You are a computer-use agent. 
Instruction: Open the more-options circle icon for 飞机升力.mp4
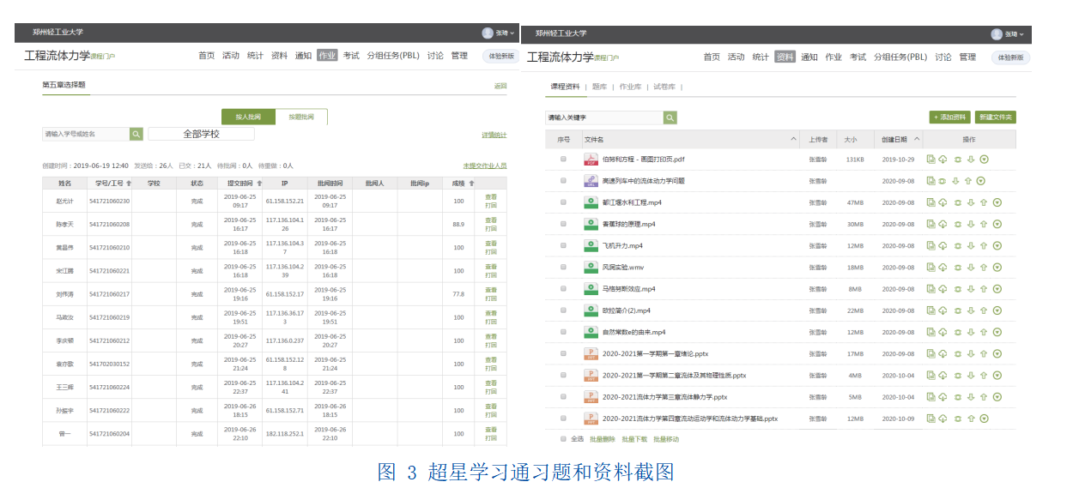tap(997, 245)
